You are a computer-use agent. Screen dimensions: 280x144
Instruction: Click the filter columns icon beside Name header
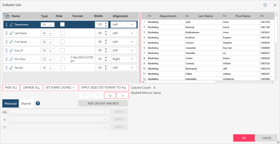pos(6,16)
